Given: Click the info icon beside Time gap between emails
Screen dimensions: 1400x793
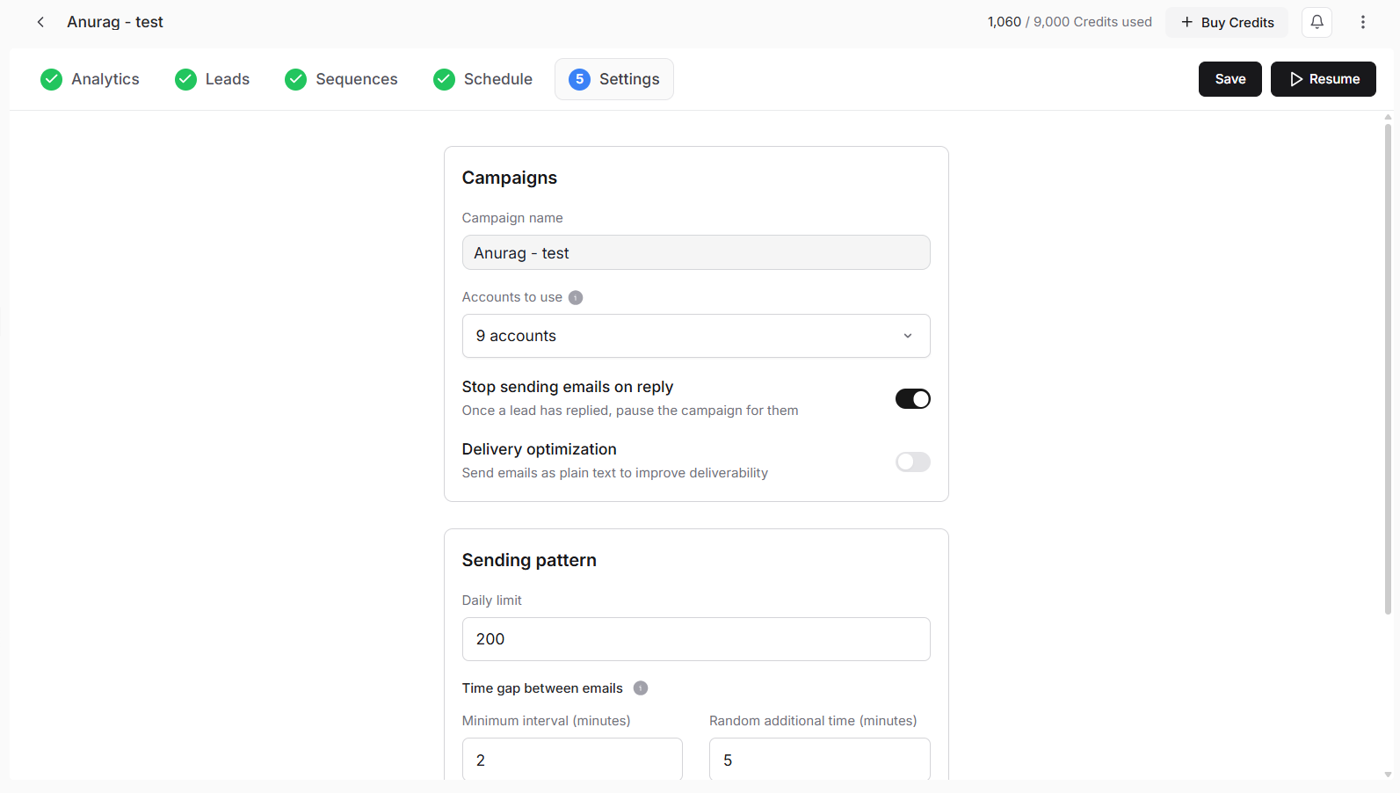Looking at the screenshot, I should click(641, 688).
